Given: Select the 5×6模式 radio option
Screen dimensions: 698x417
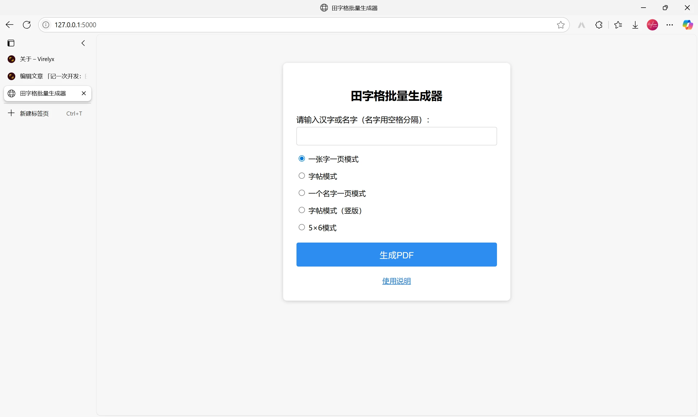Looking at the screenshot, I should coord(301,227).
